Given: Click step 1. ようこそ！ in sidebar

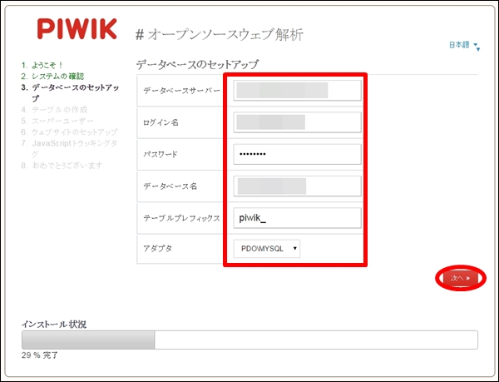Looking at the screenshot, I should (x=42, y=65).
